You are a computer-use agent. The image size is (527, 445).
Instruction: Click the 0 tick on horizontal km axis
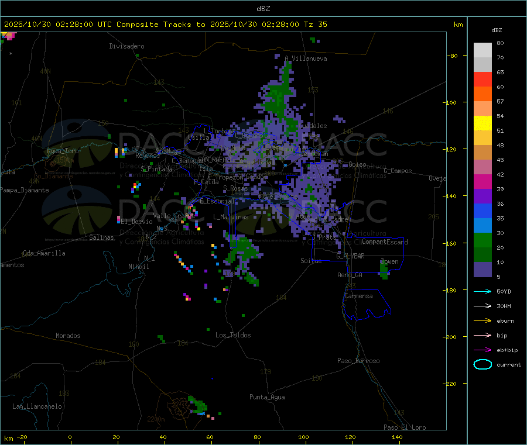point(70,437)
